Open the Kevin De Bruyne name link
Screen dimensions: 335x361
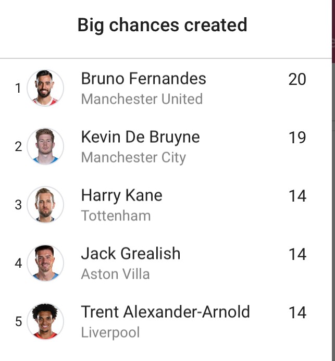click(141, 137)
